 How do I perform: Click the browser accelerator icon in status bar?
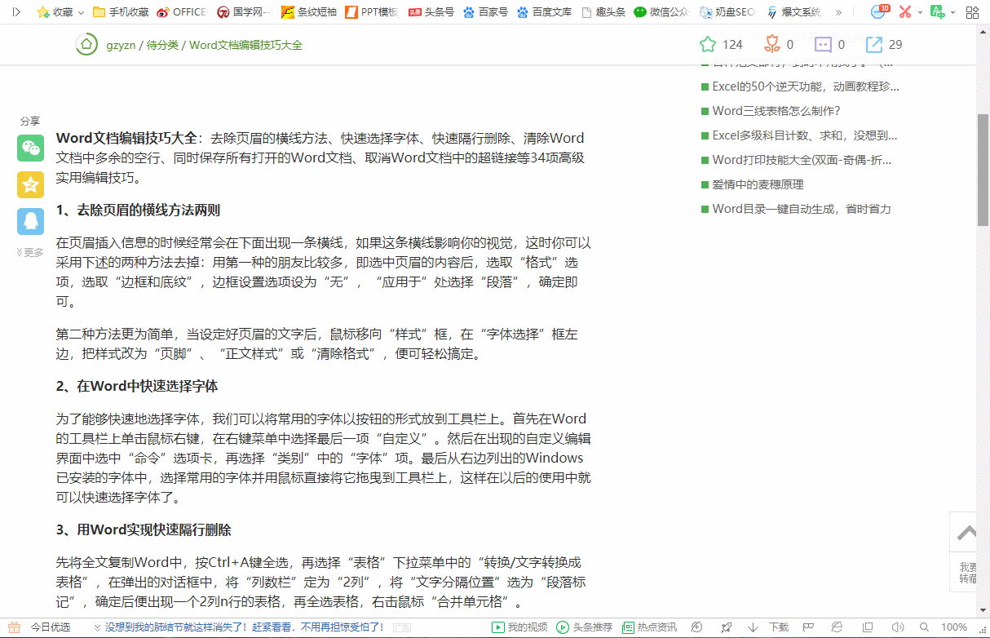pos(696,627)
